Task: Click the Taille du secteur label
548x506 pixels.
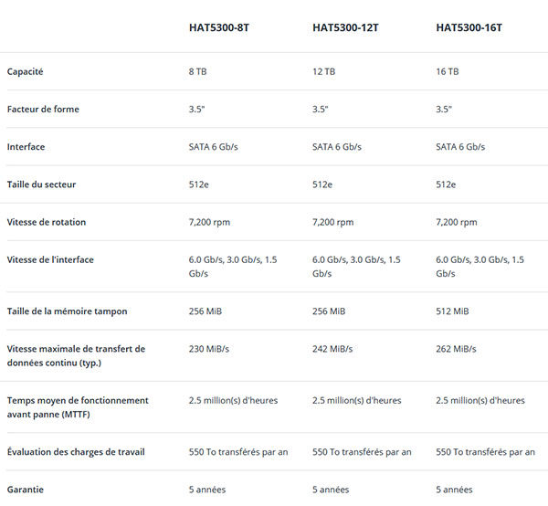Action: [41, 184]
